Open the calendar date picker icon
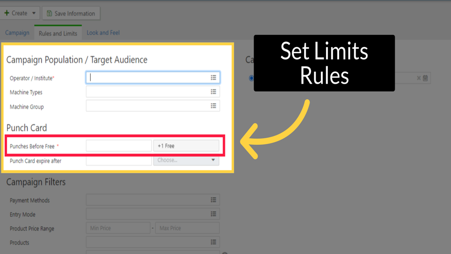 coord(425,78)
